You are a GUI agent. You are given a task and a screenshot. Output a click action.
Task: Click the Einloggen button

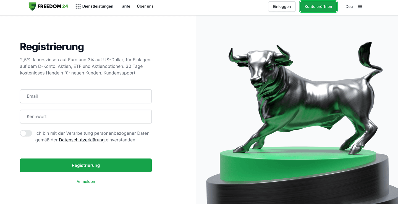(x=282, y=7)
